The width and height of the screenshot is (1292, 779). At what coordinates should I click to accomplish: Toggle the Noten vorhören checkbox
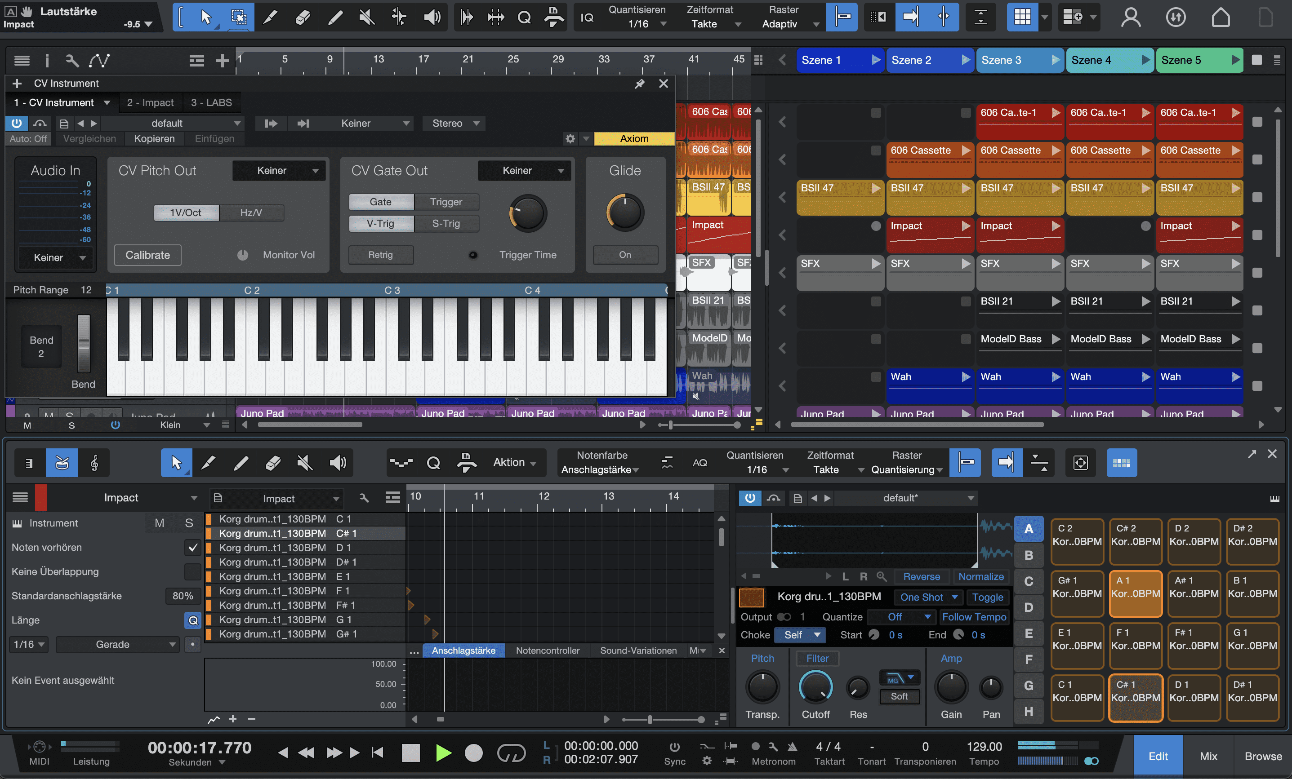click(192, 548)
